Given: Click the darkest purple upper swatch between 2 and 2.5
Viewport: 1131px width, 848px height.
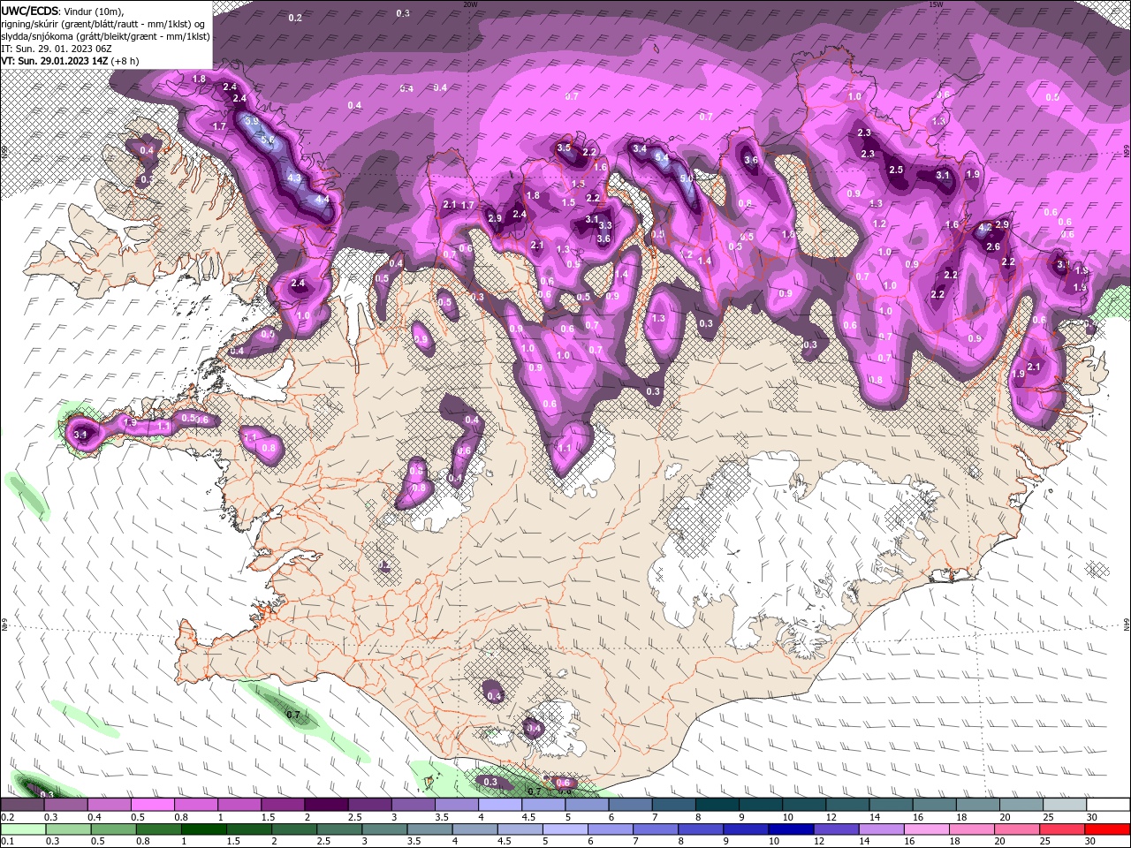Looking at the screenshot, I should (x=326, y=805).
